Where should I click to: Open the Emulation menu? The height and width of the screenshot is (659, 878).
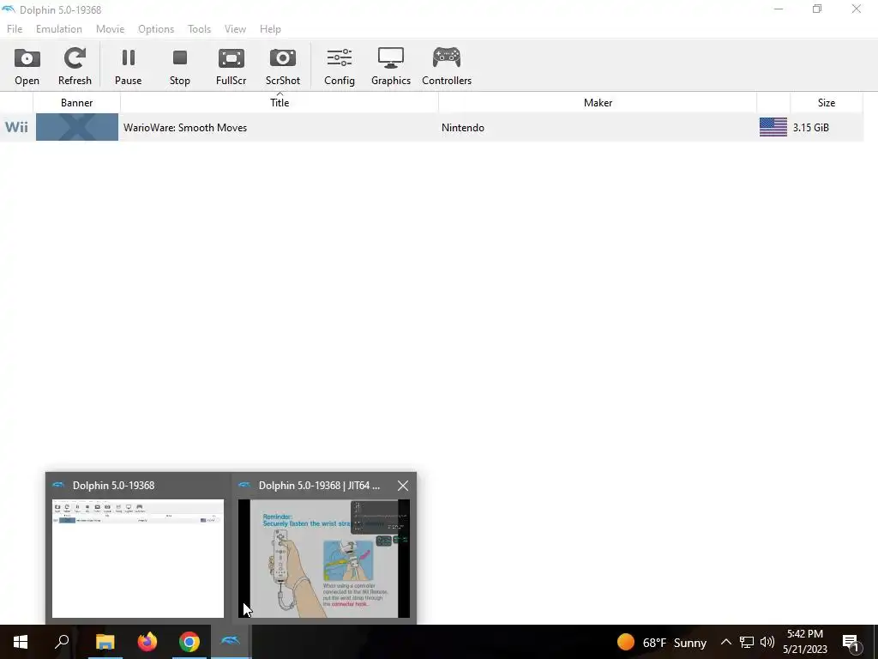pyautogui.click(x=59, y=29)
